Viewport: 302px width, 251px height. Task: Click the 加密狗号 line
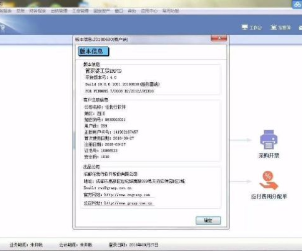(x=105, y=119)
